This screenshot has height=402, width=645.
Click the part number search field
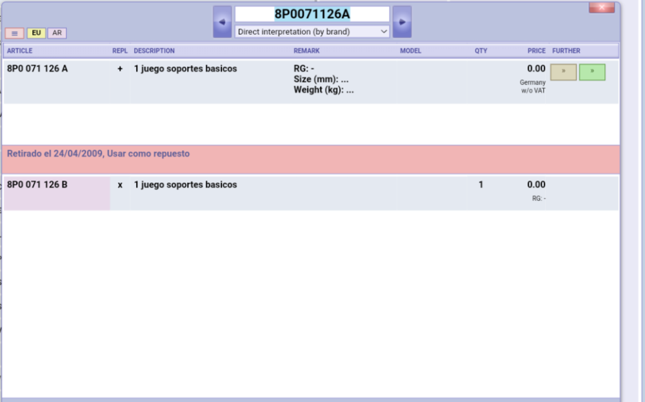pos(312,14)
